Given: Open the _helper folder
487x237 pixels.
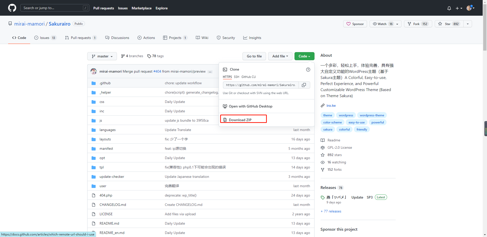Looking at the screenshot, I should point(105,92).
